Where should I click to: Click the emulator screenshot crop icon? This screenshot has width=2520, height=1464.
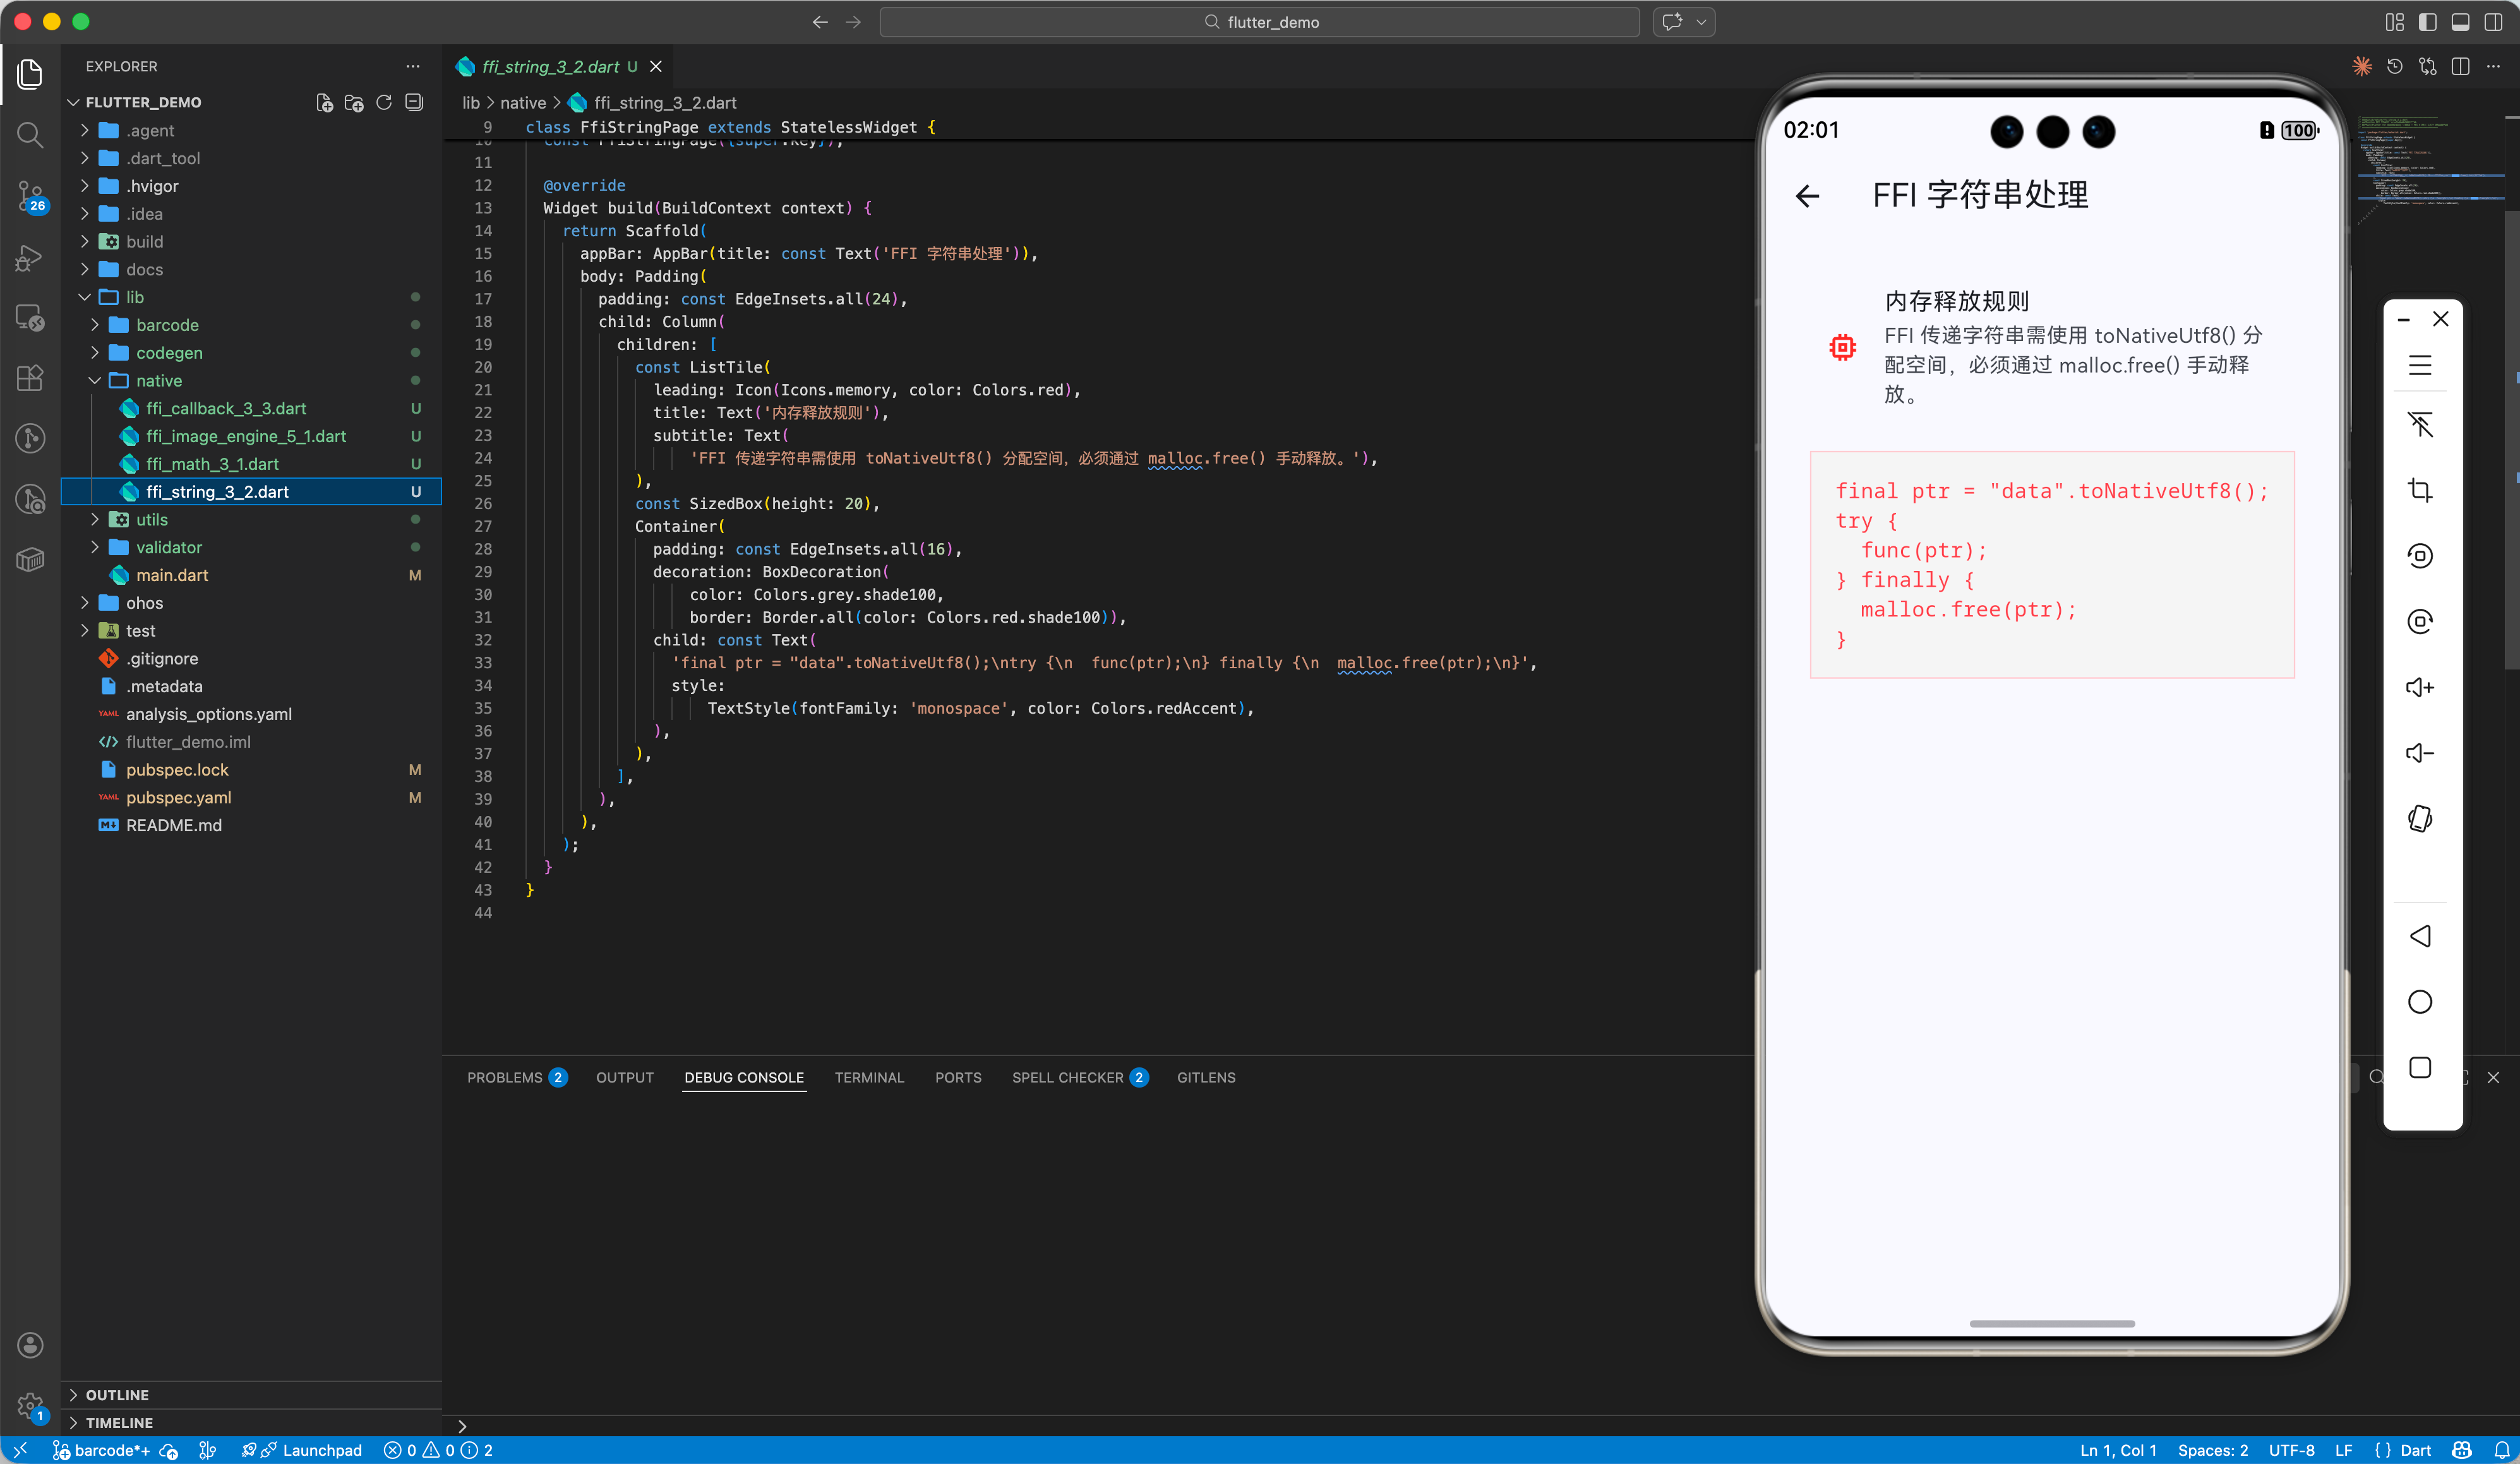(x=2419, y=490)
